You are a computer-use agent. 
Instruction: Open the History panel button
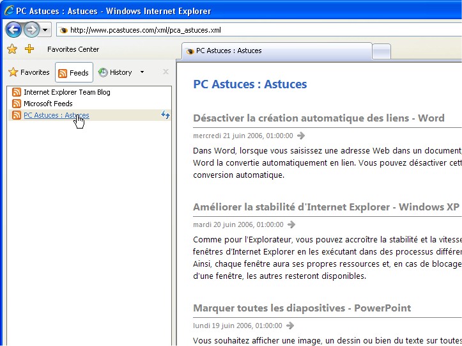coord(115,72)
